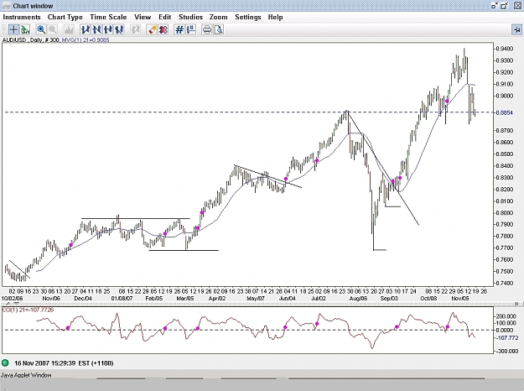The width and height of the screenshot is (524, 391).
Task: Open the Edit menu
Action: (165, 17)
